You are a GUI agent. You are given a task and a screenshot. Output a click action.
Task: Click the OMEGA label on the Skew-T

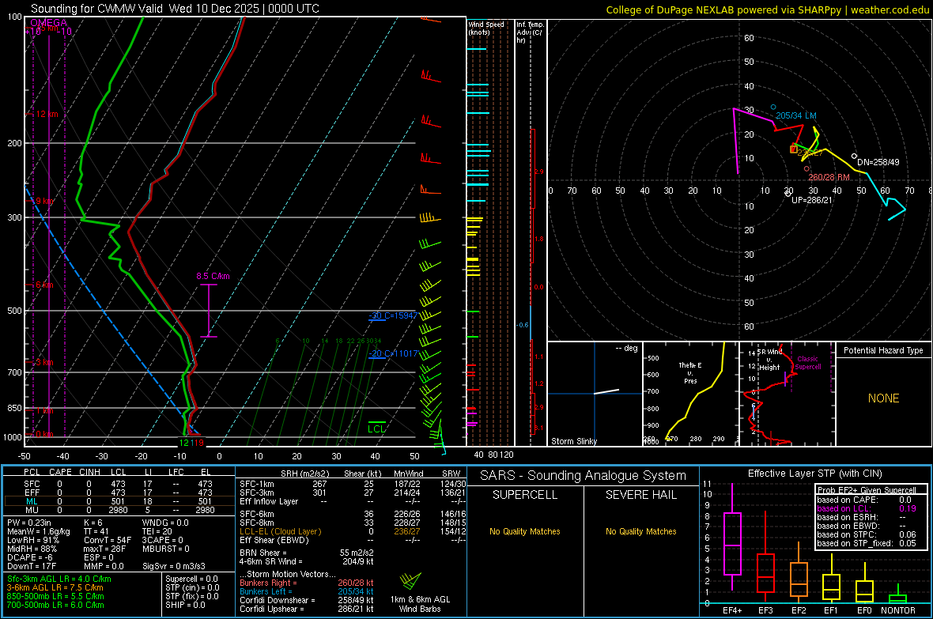[x=48, y=23]
